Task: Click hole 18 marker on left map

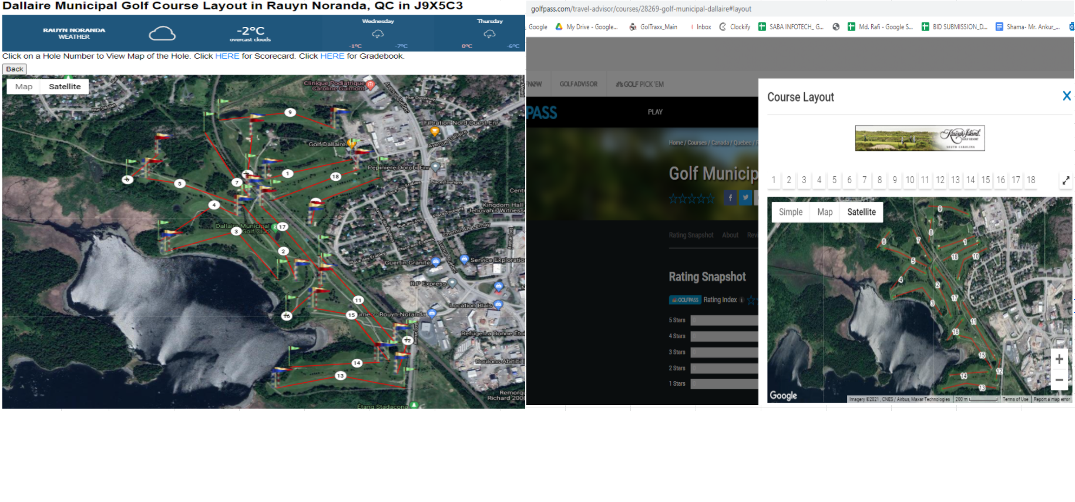Action: (x=335, y=176)
